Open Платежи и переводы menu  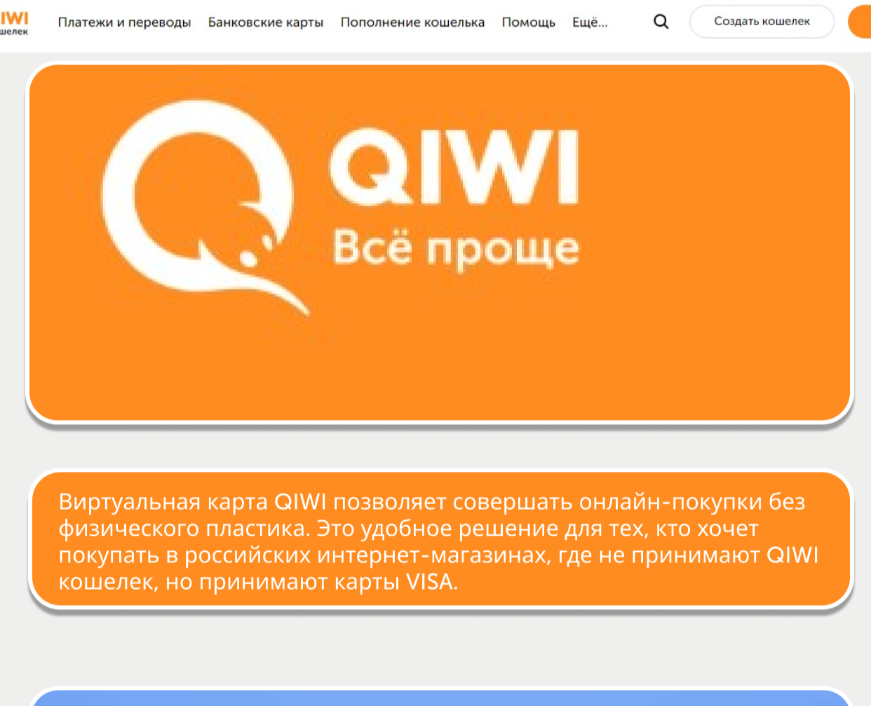[x=124, y=22]
